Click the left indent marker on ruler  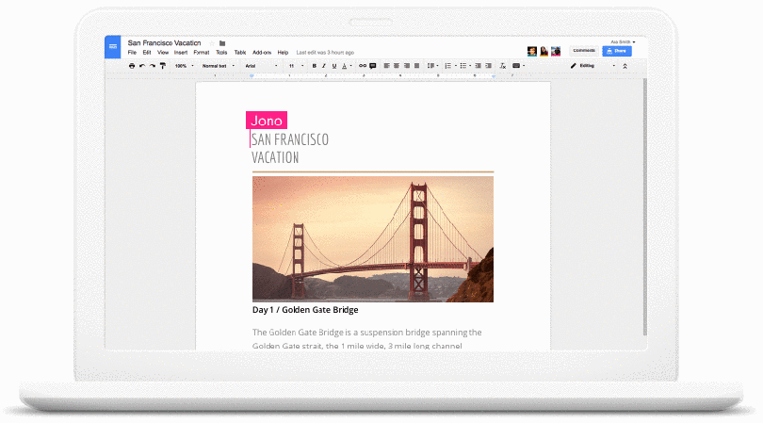[x=252, y=76]
